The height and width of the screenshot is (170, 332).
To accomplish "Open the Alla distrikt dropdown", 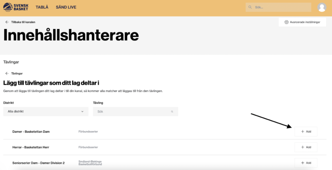I will (x=46, y=111).
